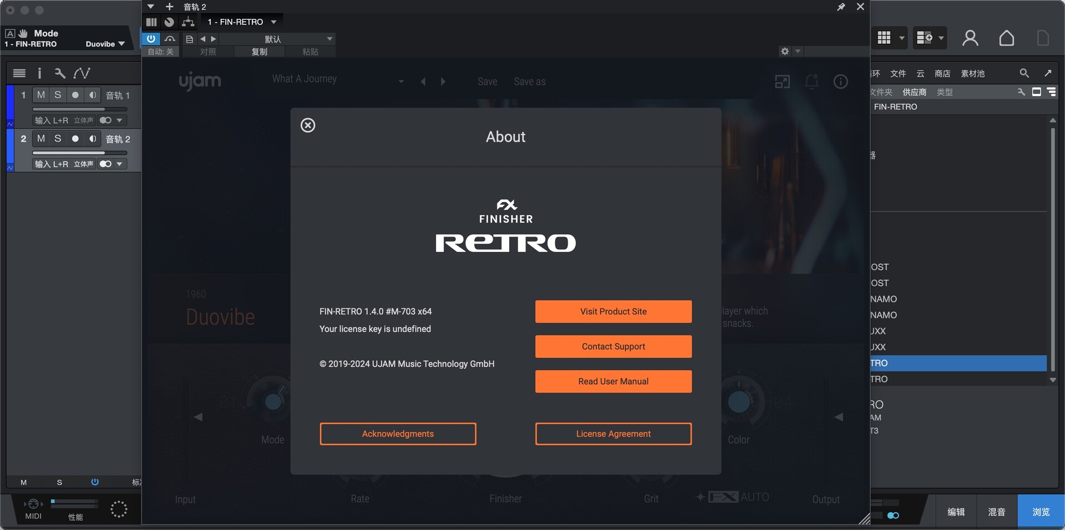Open the browser wrench options icon

click(x=1021, y=92)
